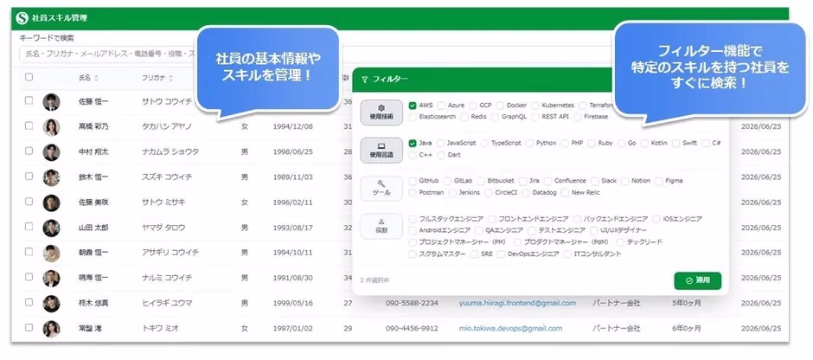Viewport: 813px width, 360px height.
Task: Select the Datadog tool checkbox
Action: coord(526,192)
